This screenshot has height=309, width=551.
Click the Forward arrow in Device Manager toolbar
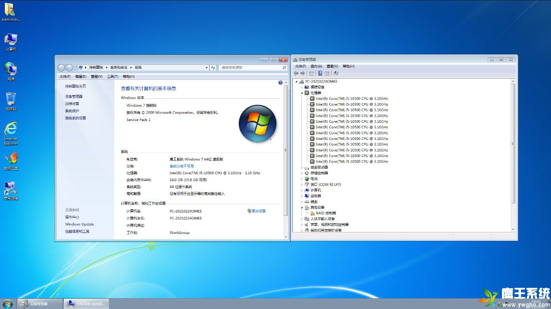[x=303, y=73]
